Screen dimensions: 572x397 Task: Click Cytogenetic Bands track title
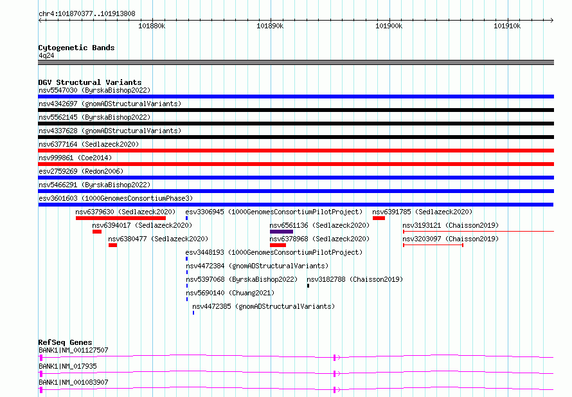[76, 48]
